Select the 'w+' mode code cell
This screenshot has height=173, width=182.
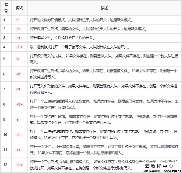[18, 89]
